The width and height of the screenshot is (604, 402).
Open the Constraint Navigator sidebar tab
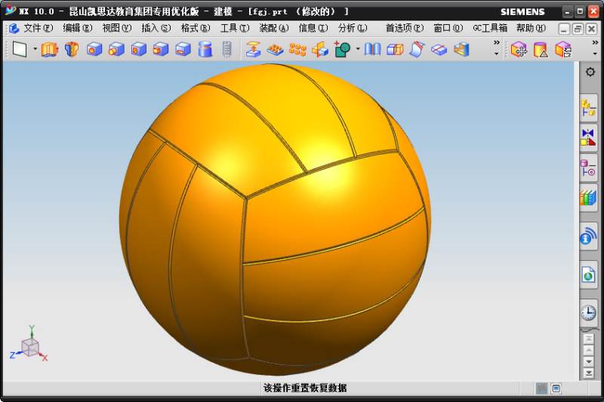coord(588,138)
